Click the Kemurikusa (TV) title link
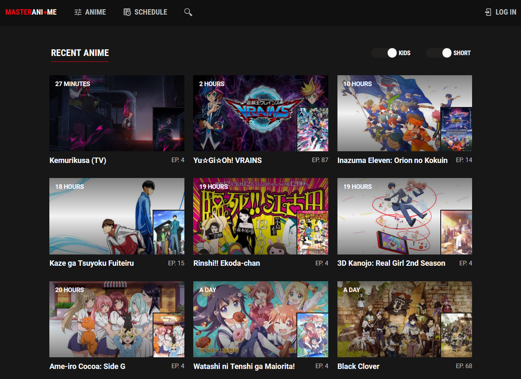The height and width of the screenshot is (379, 521). pos(78,160)
